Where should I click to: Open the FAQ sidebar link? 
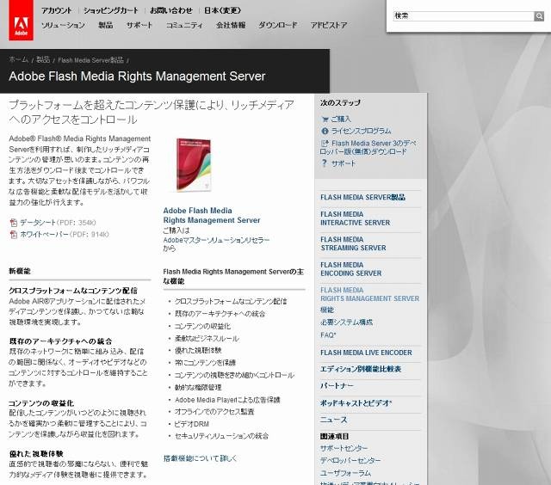328,335
